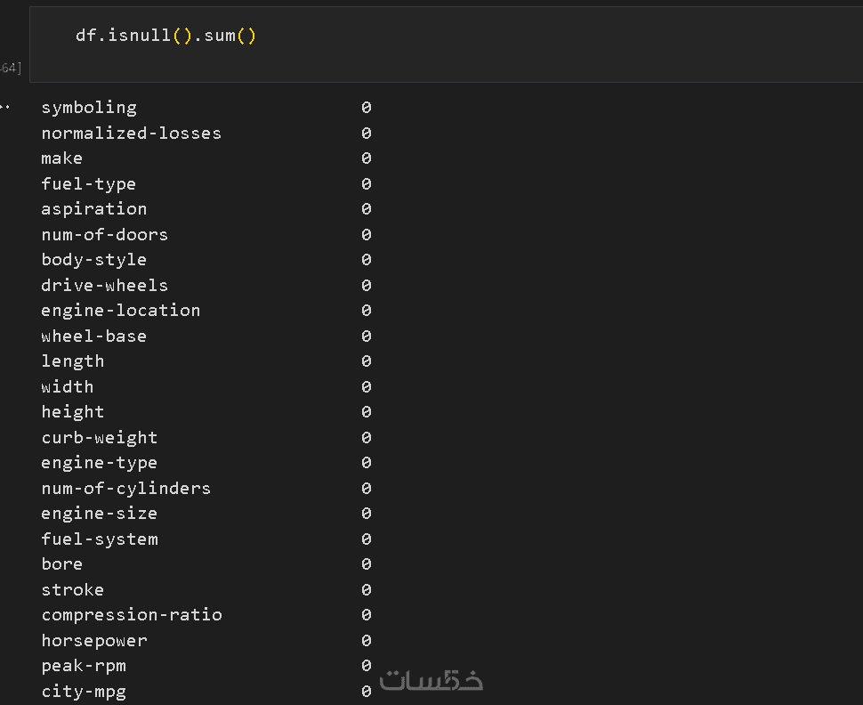863x705 pixels.
Task: Click the num-of-doors output line
Action: pos(104,235)
